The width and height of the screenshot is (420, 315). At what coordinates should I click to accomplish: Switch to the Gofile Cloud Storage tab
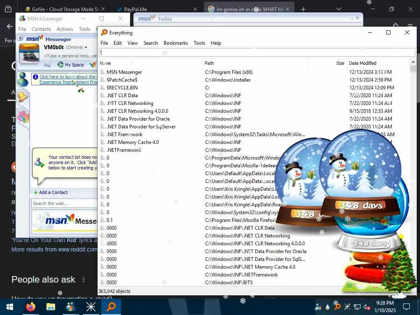point(65,9)
